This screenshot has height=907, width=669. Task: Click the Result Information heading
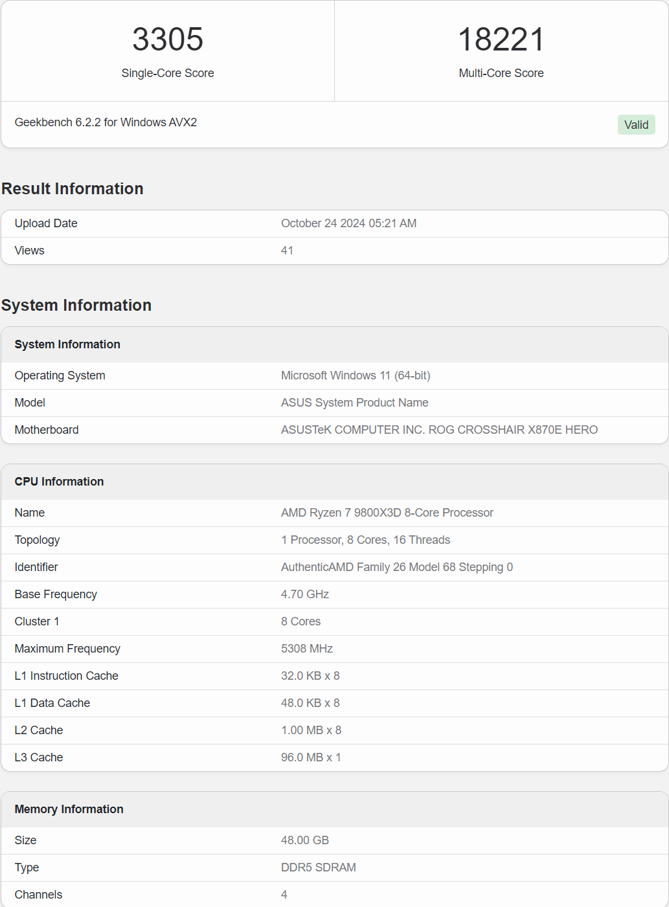pyautogui.click(x=73, y=188)
